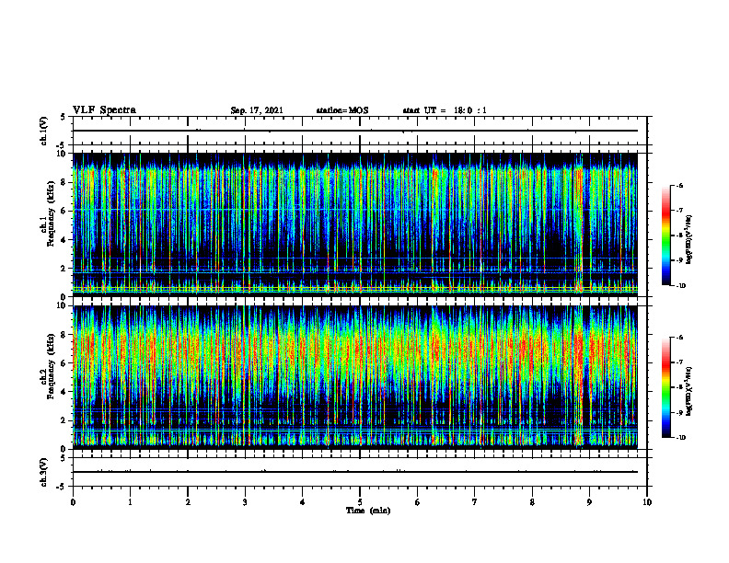Click the time axis tick label "8"

pyautogui.click(x=532, y=502)
